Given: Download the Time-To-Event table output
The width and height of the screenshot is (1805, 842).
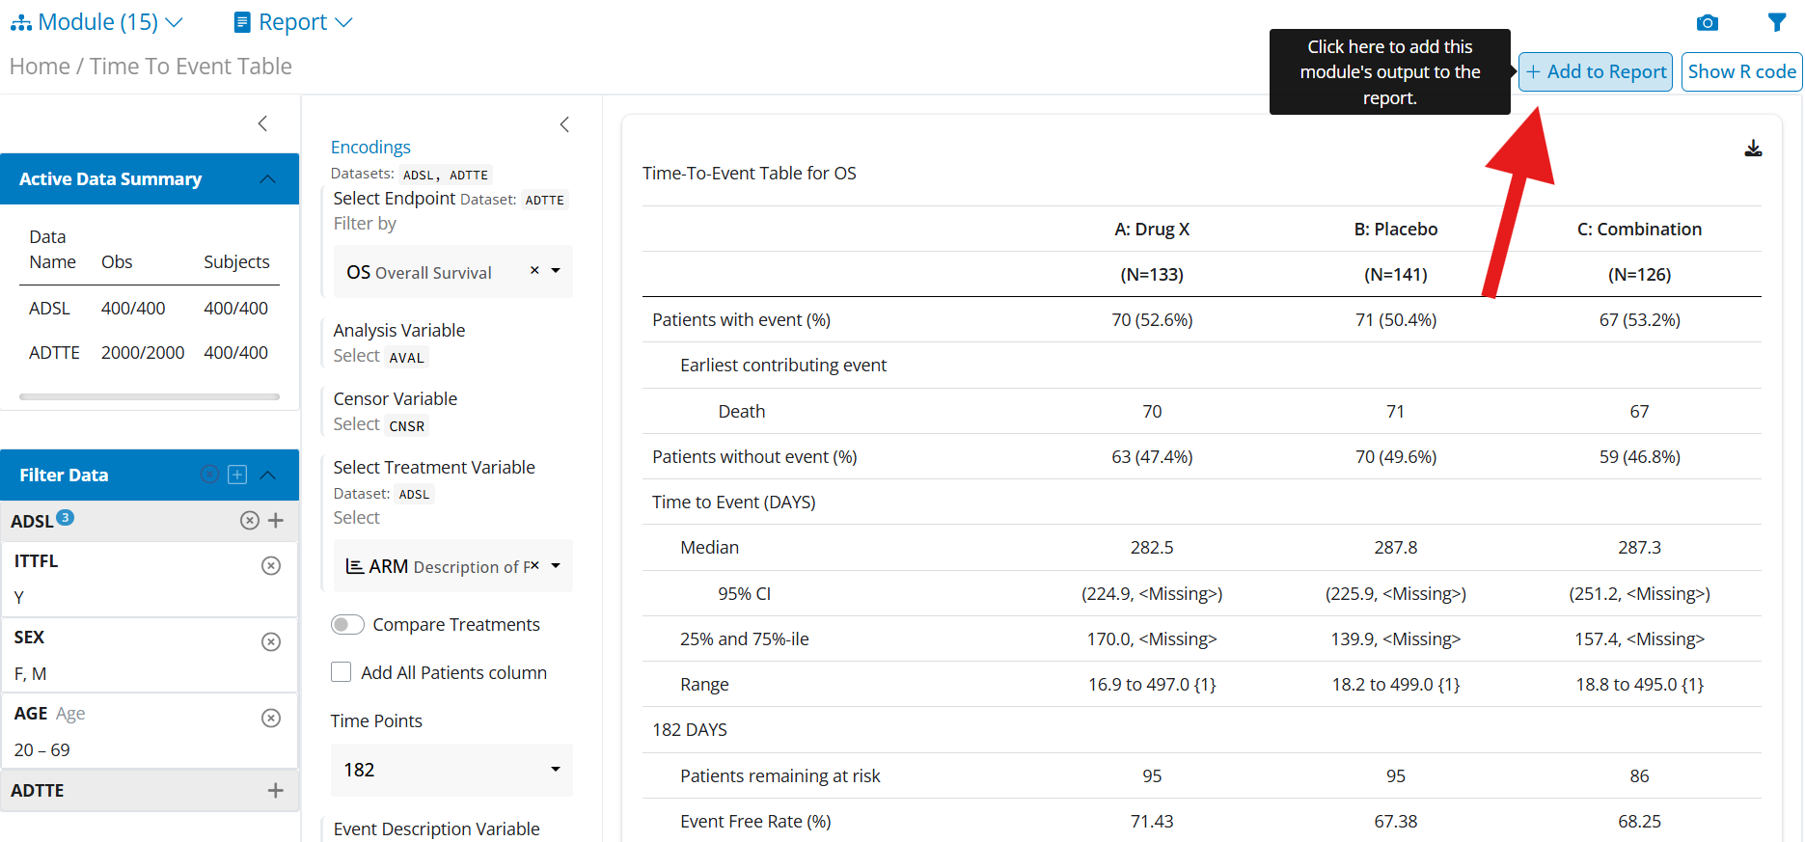Looking at the screenshot, I should [1753, 149].
